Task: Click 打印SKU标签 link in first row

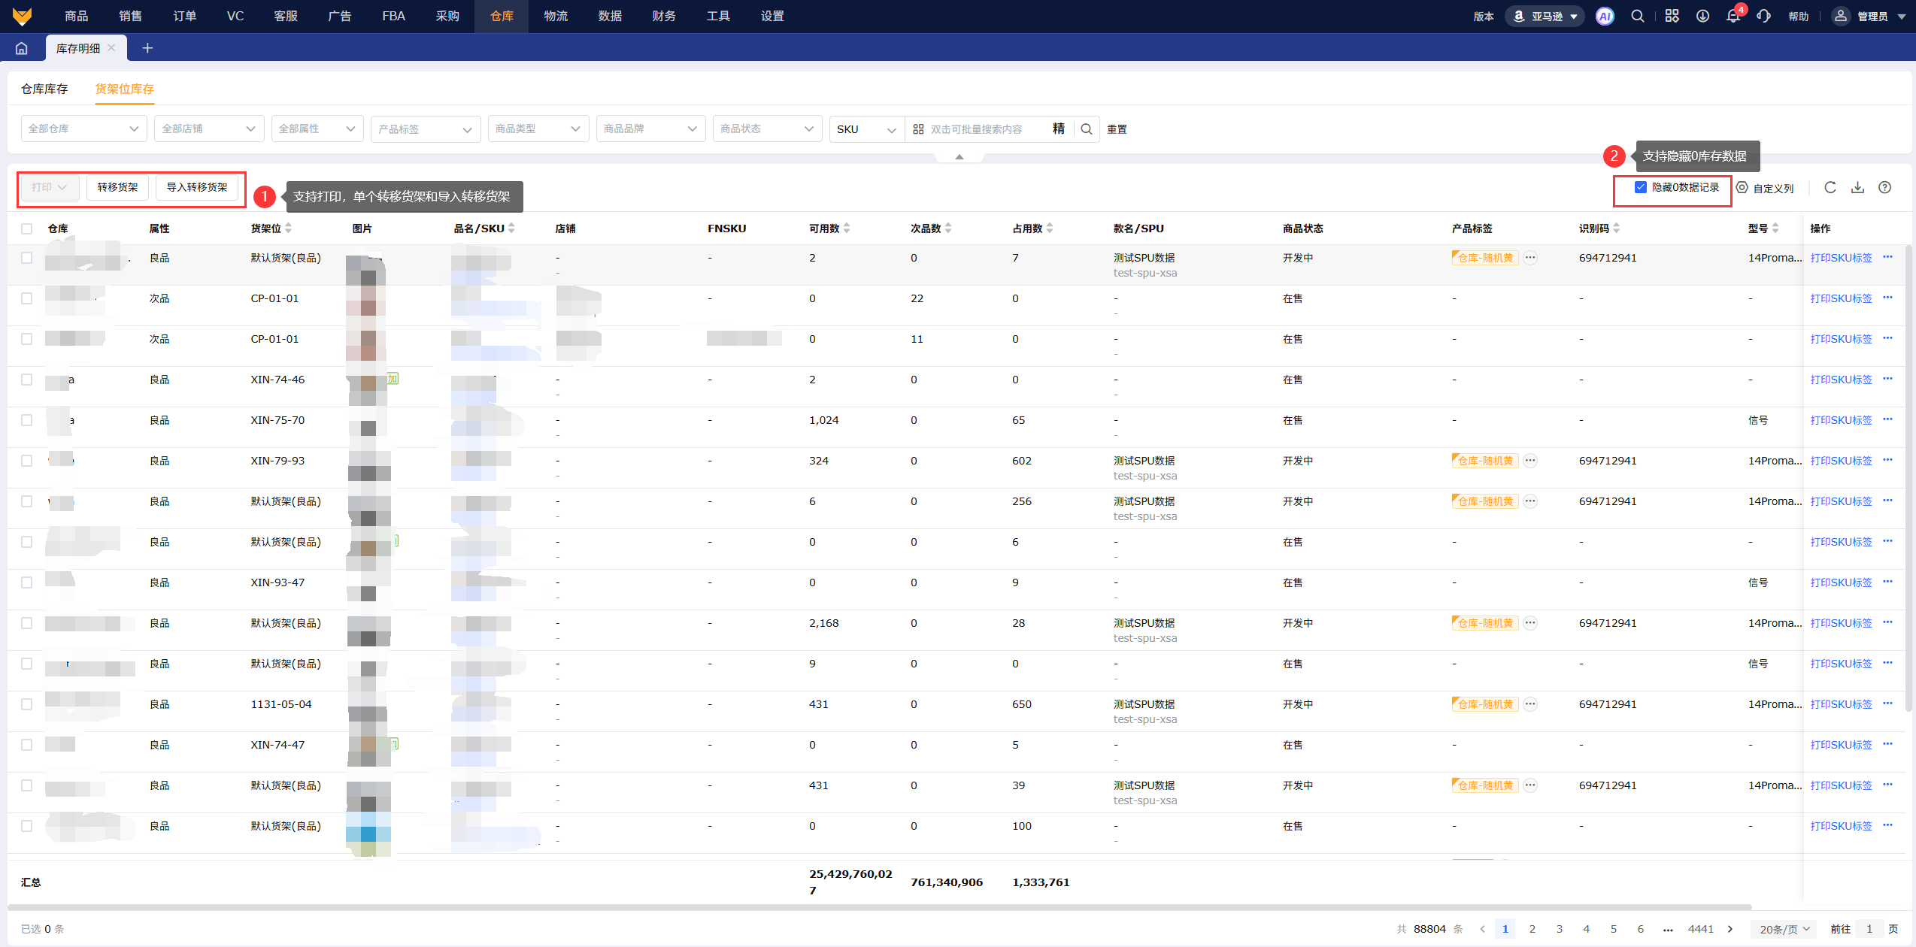Action: click(1841, 258)
